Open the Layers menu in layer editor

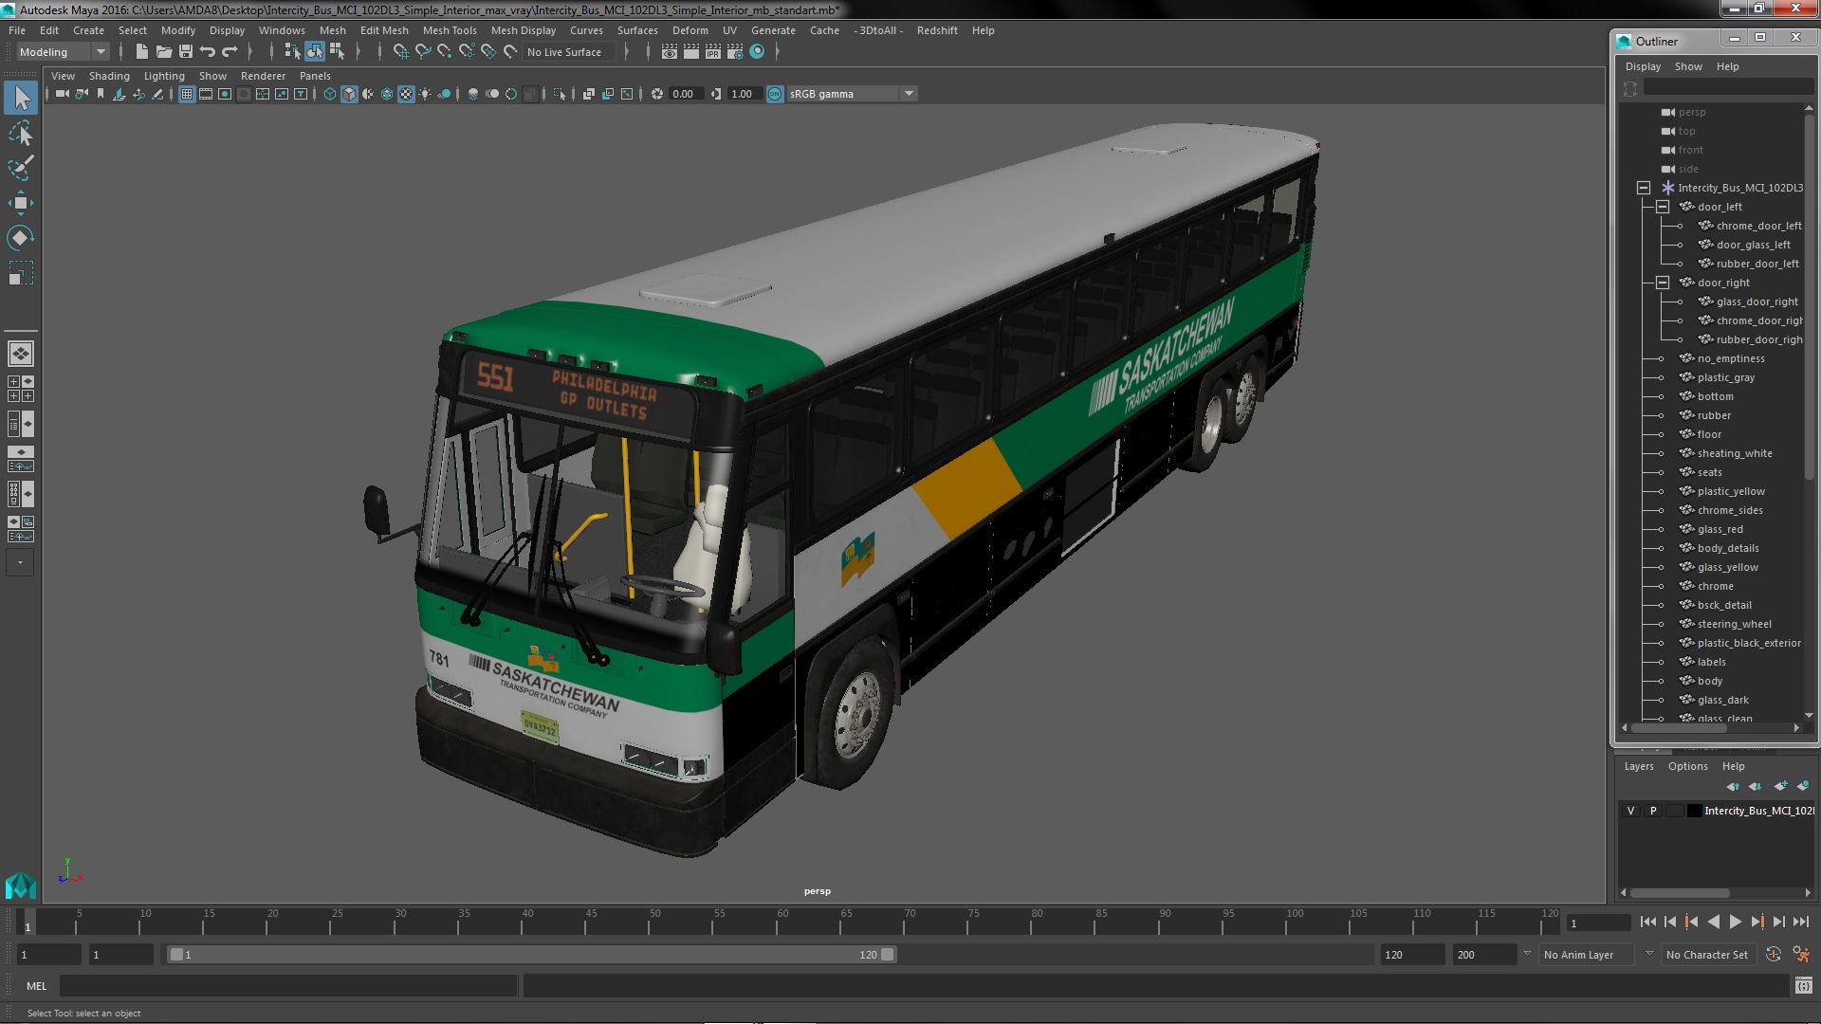[x=1639, y=766]
